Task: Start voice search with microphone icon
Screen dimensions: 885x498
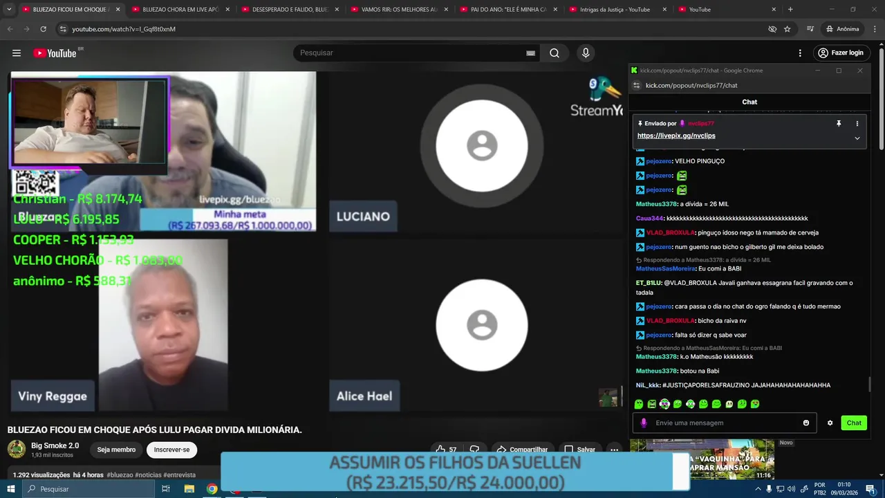Action: [x=586, y=53]
